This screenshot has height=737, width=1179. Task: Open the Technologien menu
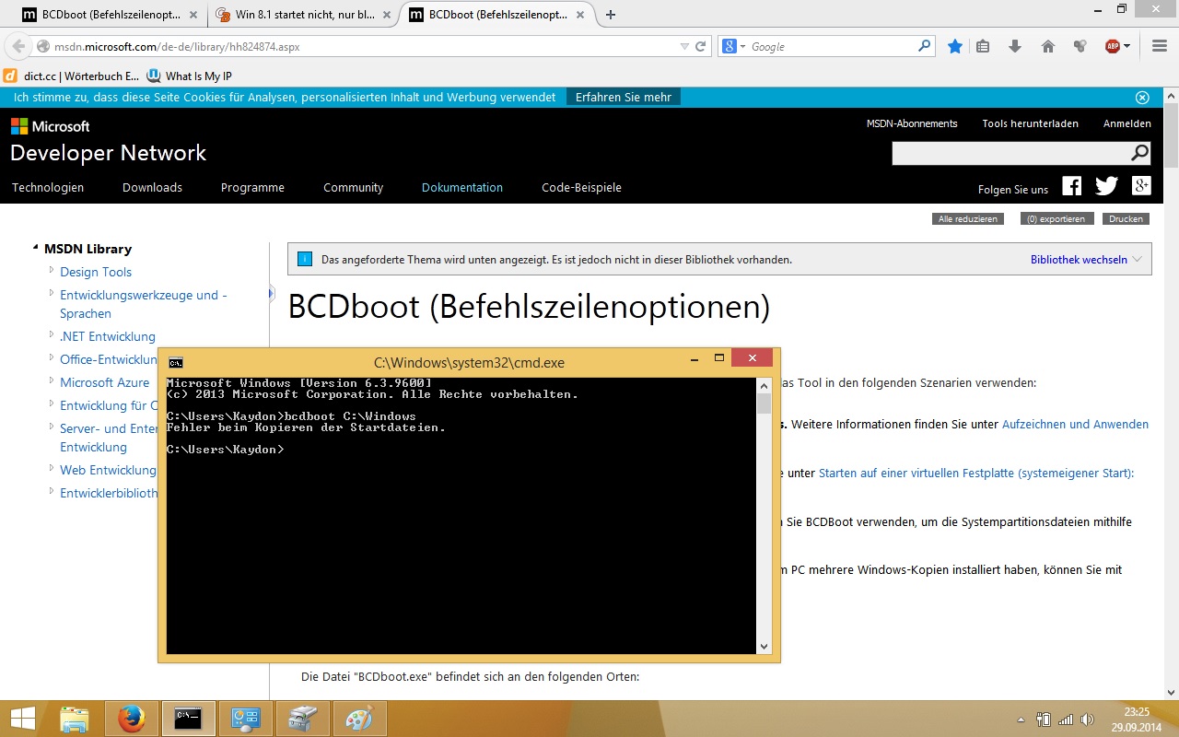(x=48, y=187)
